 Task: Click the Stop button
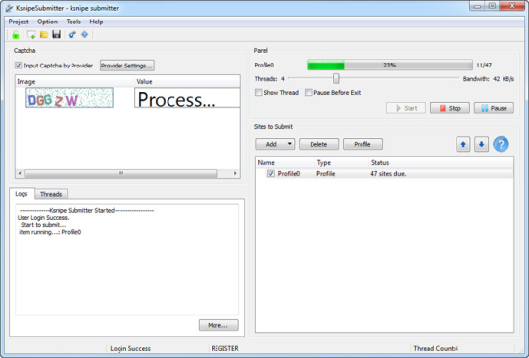pyautogui.click(x=450, y=108)
